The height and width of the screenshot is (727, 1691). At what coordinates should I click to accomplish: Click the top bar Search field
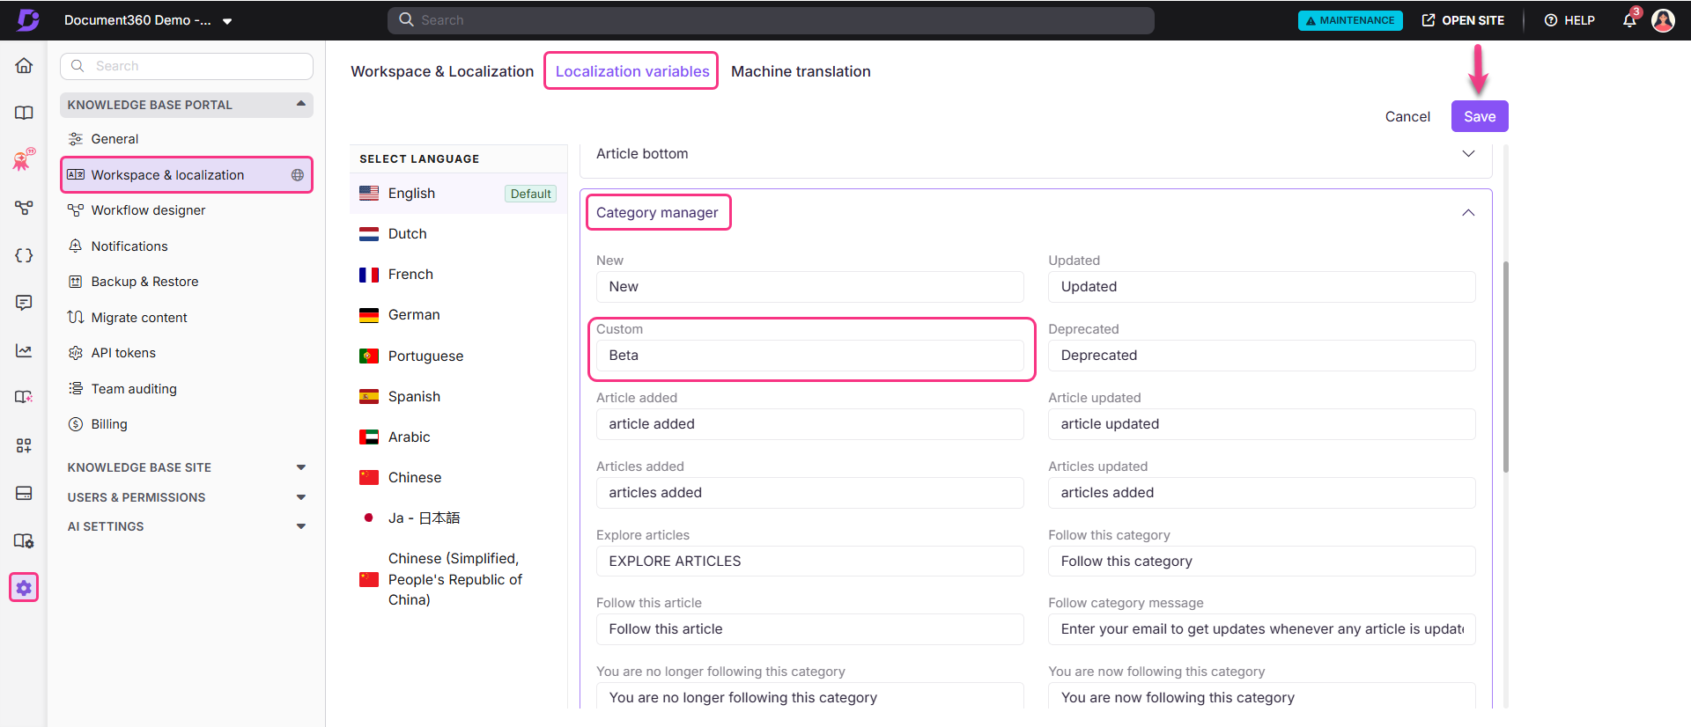771,20
